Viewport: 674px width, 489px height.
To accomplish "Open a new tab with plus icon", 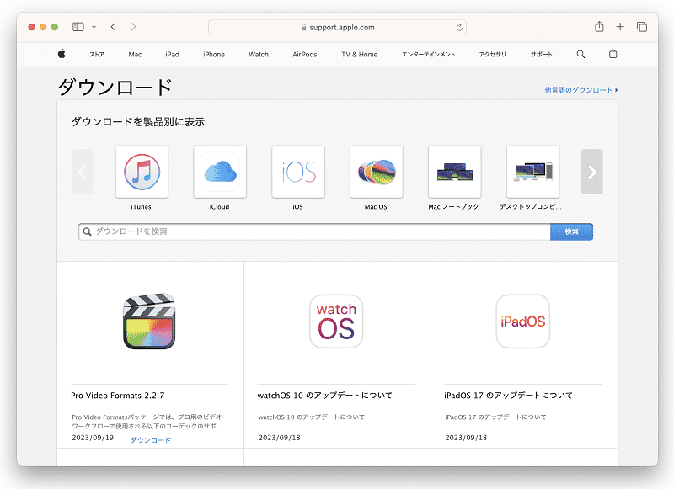I will tap(620, 27).
